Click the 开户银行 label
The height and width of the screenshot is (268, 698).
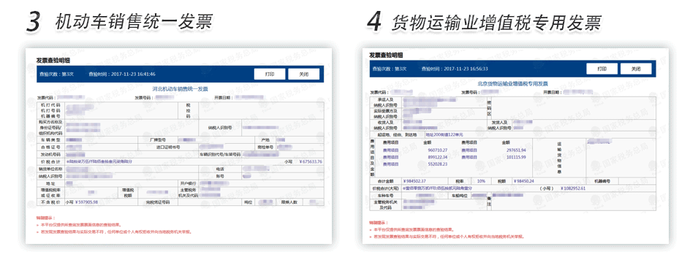pos(188,183)
